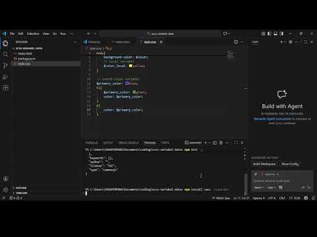
Task: Switch to the index.html editor tab
Action: (x=121, y=41)
